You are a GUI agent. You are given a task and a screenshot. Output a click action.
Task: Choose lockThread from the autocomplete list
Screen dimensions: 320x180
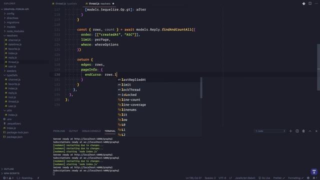pos(159,90)
